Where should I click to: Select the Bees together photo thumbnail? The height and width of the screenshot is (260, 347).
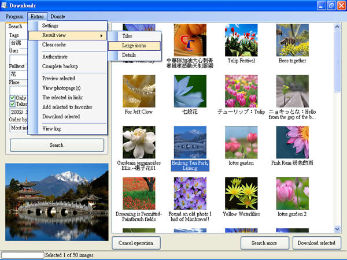click(x=292, y=40)
